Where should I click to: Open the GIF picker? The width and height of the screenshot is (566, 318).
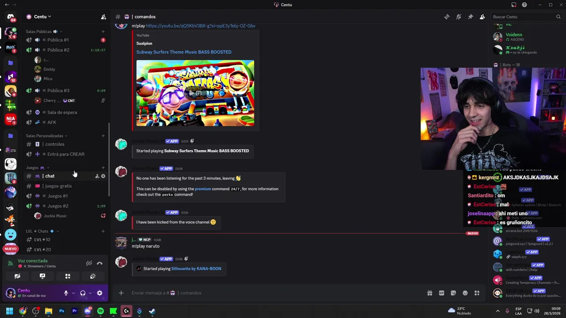(x=441, y=293)
